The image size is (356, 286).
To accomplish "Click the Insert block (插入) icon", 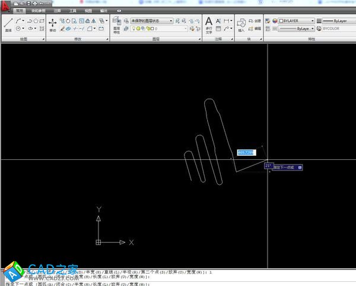I will click(x=241, y=24).
